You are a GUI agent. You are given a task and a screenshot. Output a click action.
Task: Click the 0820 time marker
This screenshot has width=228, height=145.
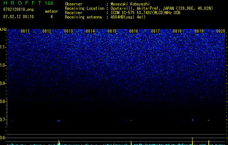(221, 31)
